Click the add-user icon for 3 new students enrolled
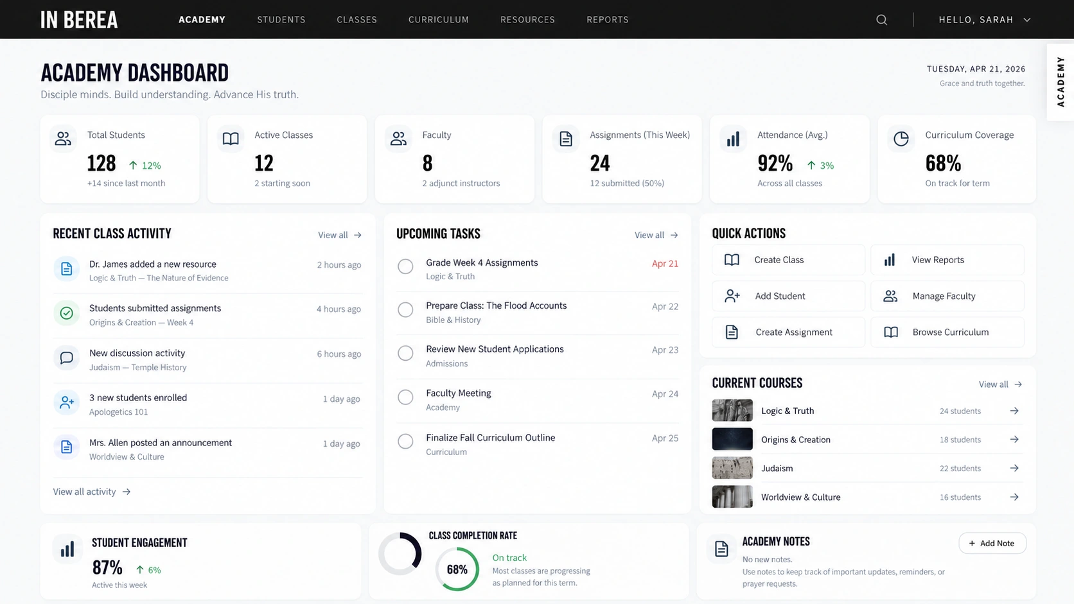 [66, 403]
